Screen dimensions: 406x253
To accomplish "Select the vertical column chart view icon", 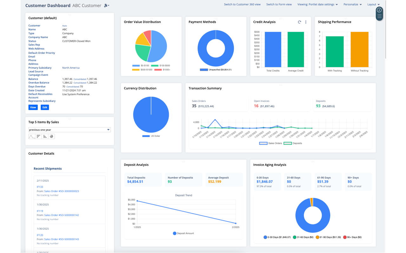I will (x=45, y=136).
